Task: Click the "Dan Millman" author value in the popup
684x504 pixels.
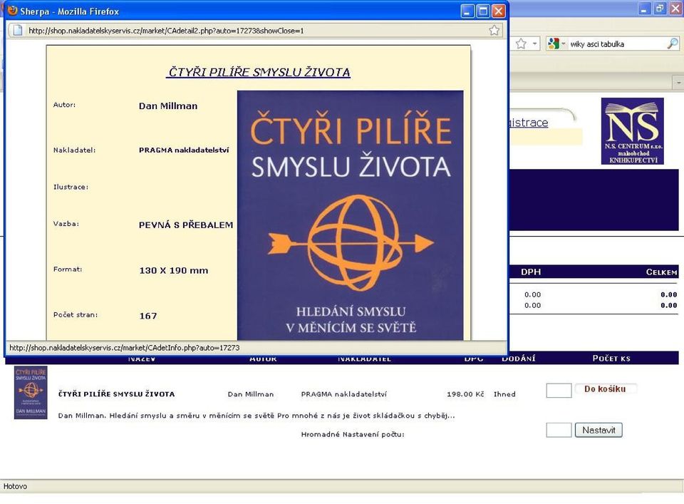Action: tap(168, 106)
